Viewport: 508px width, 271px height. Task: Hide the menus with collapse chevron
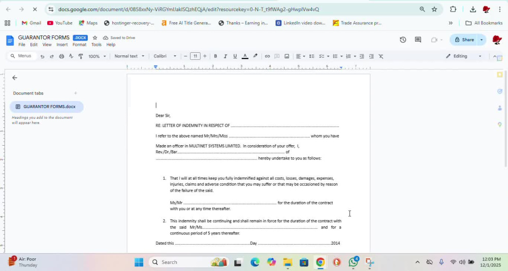click(494, 56)
